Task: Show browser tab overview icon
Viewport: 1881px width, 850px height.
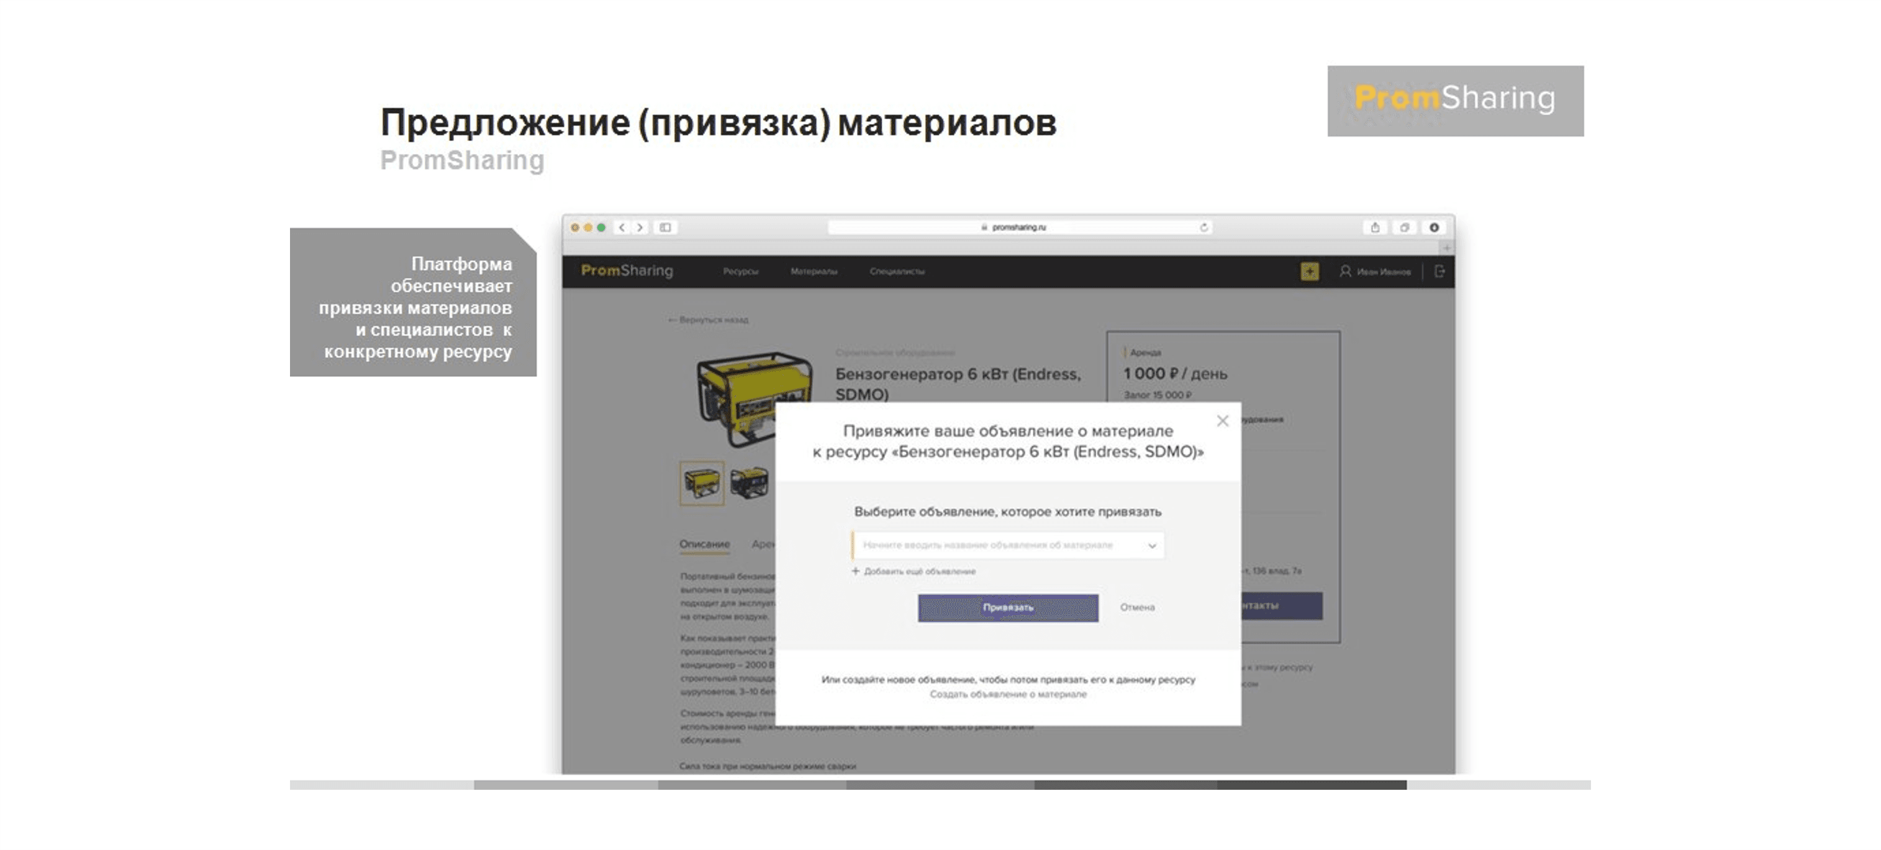Action: (x=1404, y=228)
